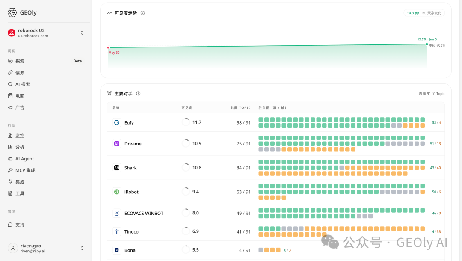Image resolution: width=462 pixels, height=261 pixels.
Task: Open the iRobot competitor row
Action: (x=276, y=192)
